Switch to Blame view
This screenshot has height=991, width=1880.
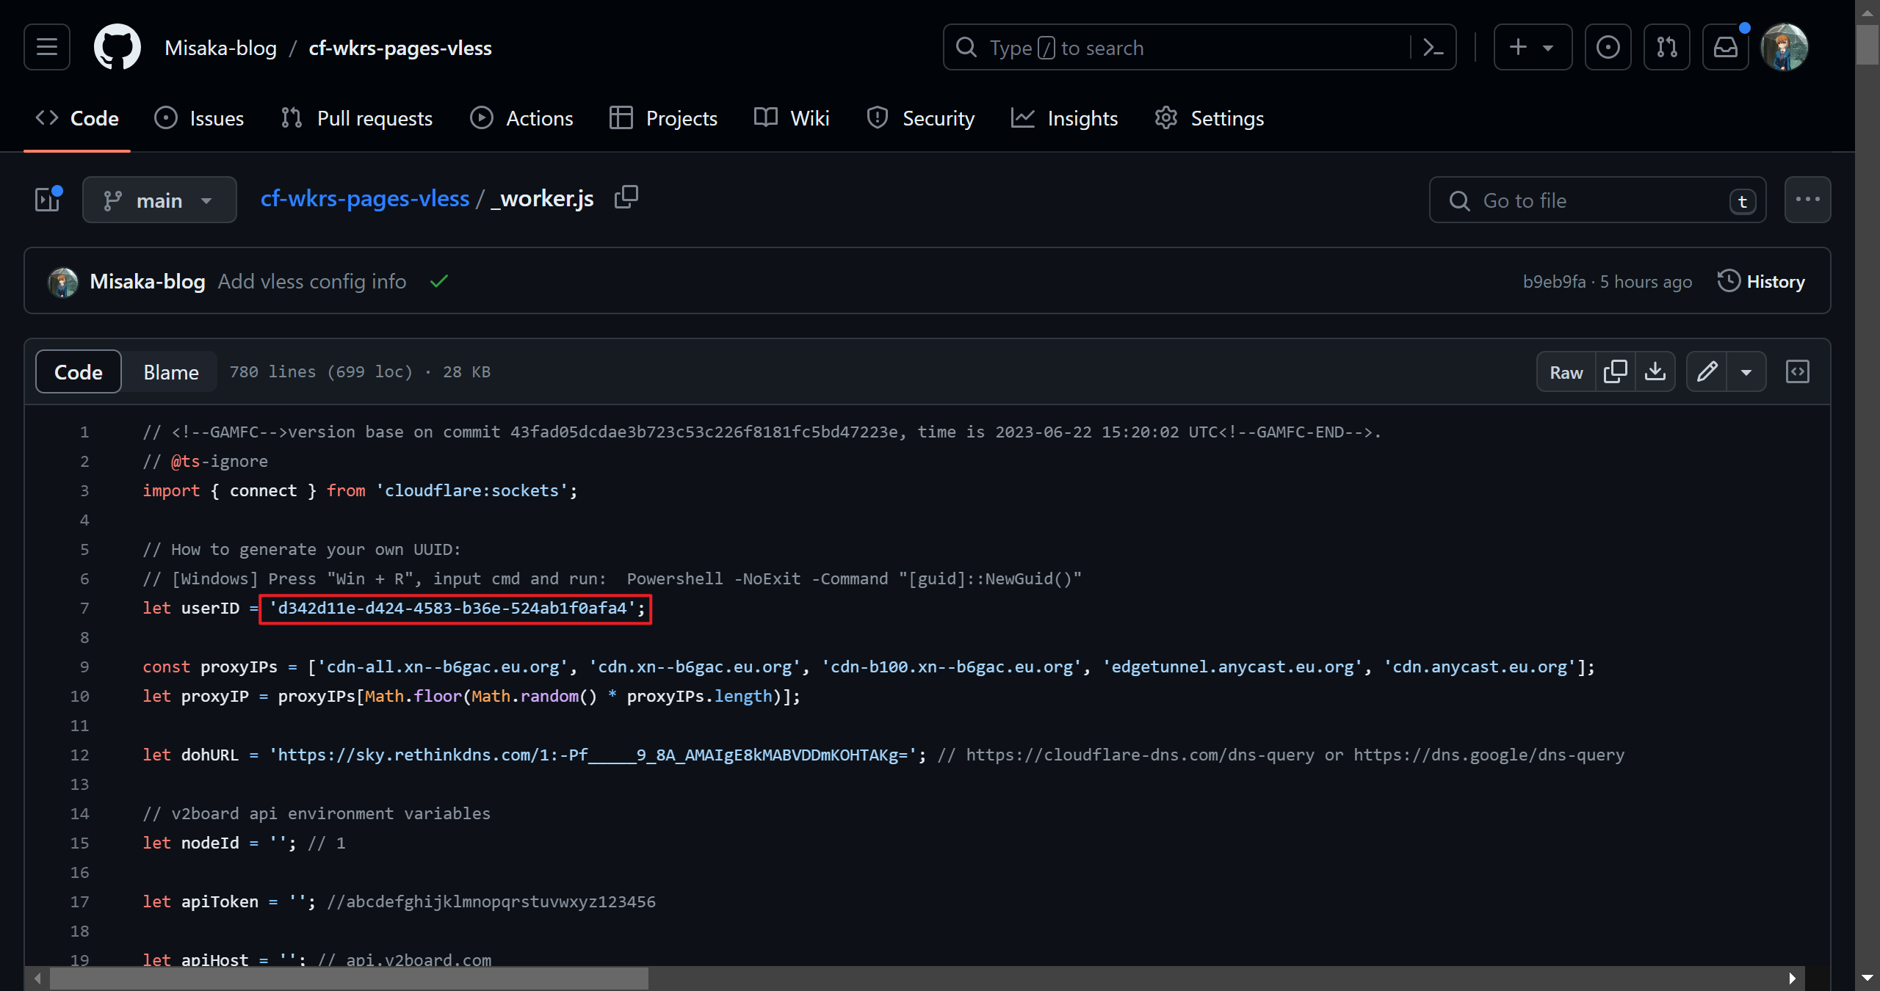tap(170, 372)
